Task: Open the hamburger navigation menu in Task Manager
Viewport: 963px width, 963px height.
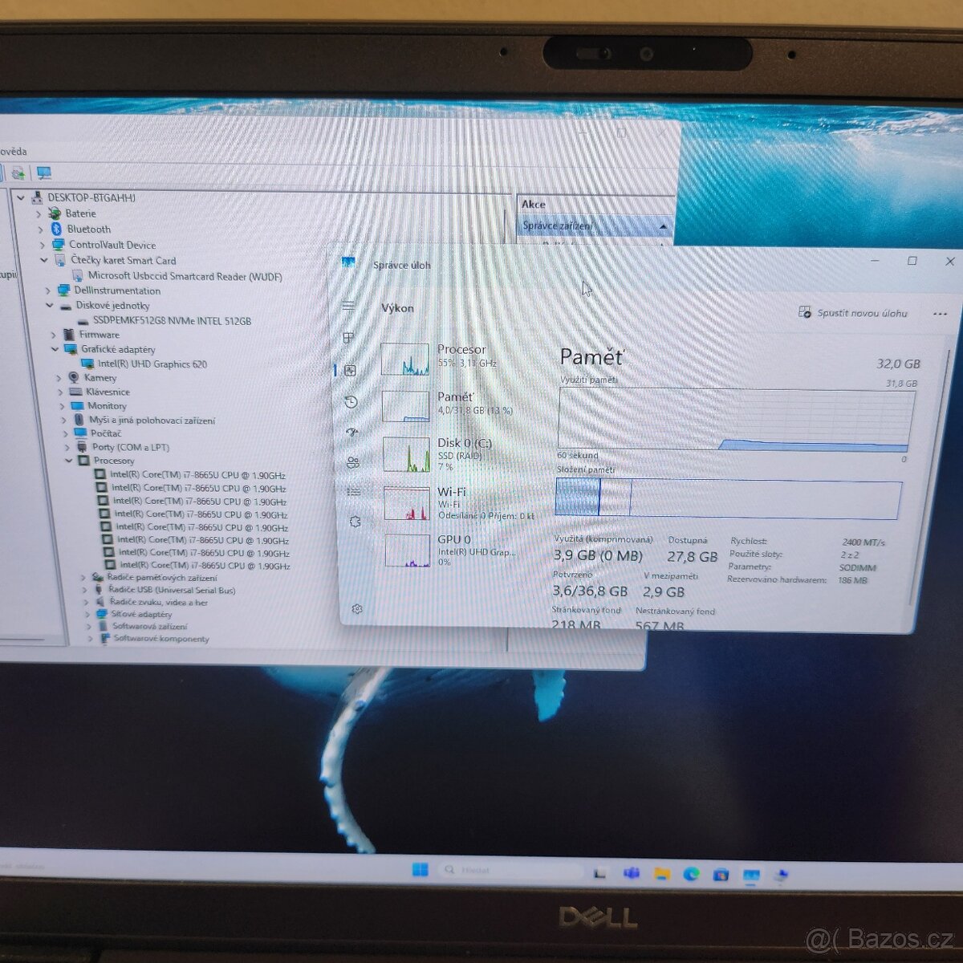Action: pos(347,306)
